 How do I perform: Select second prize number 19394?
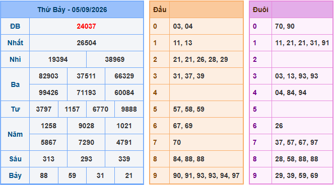pyautogui.click(x=58, y=59)
